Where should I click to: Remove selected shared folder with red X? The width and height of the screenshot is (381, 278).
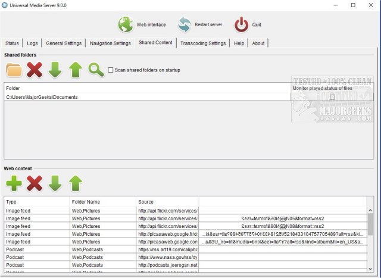(x=35, y=70)
